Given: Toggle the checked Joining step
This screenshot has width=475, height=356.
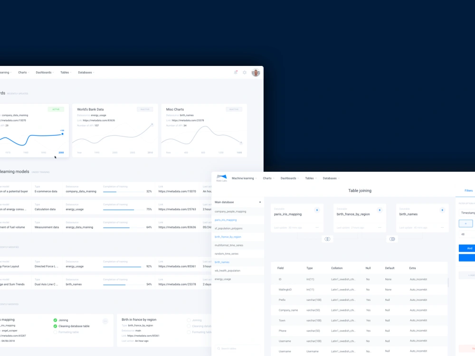Looking at the screenshot, I should pyautogui.click(x=55, y=320).
